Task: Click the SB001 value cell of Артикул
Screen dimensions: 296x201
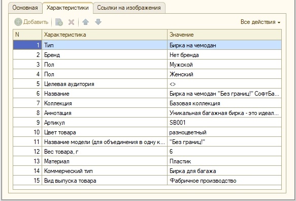Action: click(x=224, y=123)
